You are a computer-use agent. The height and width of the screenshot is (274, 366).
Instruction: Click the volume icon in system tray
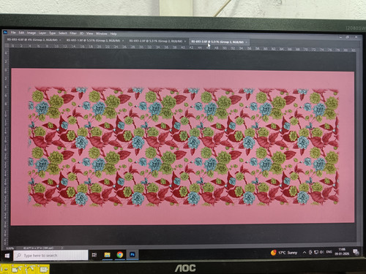coord(322,252)
